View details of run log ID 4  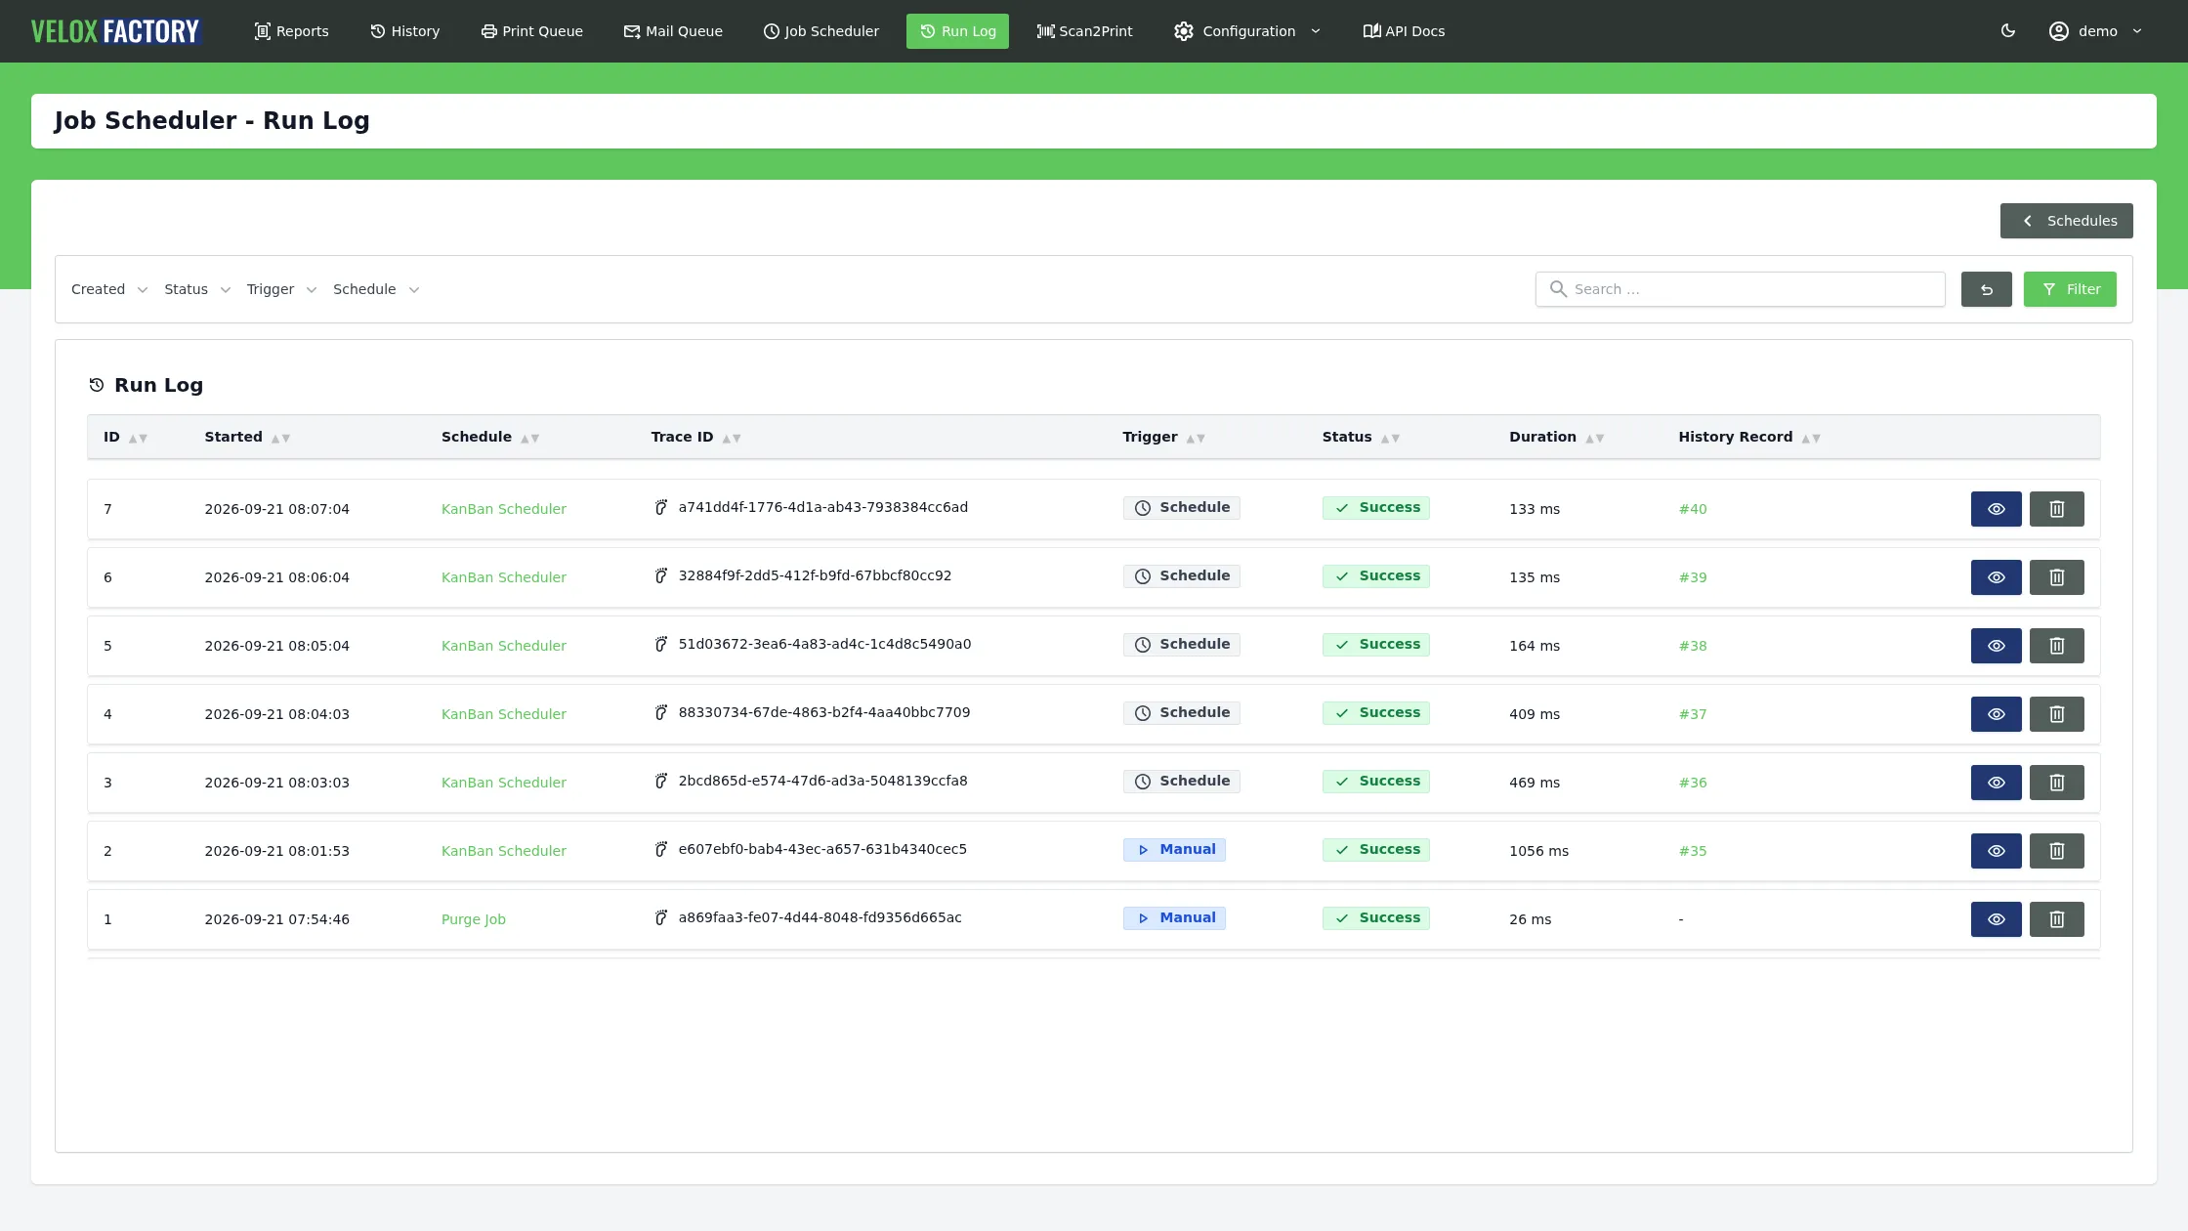1996,714
